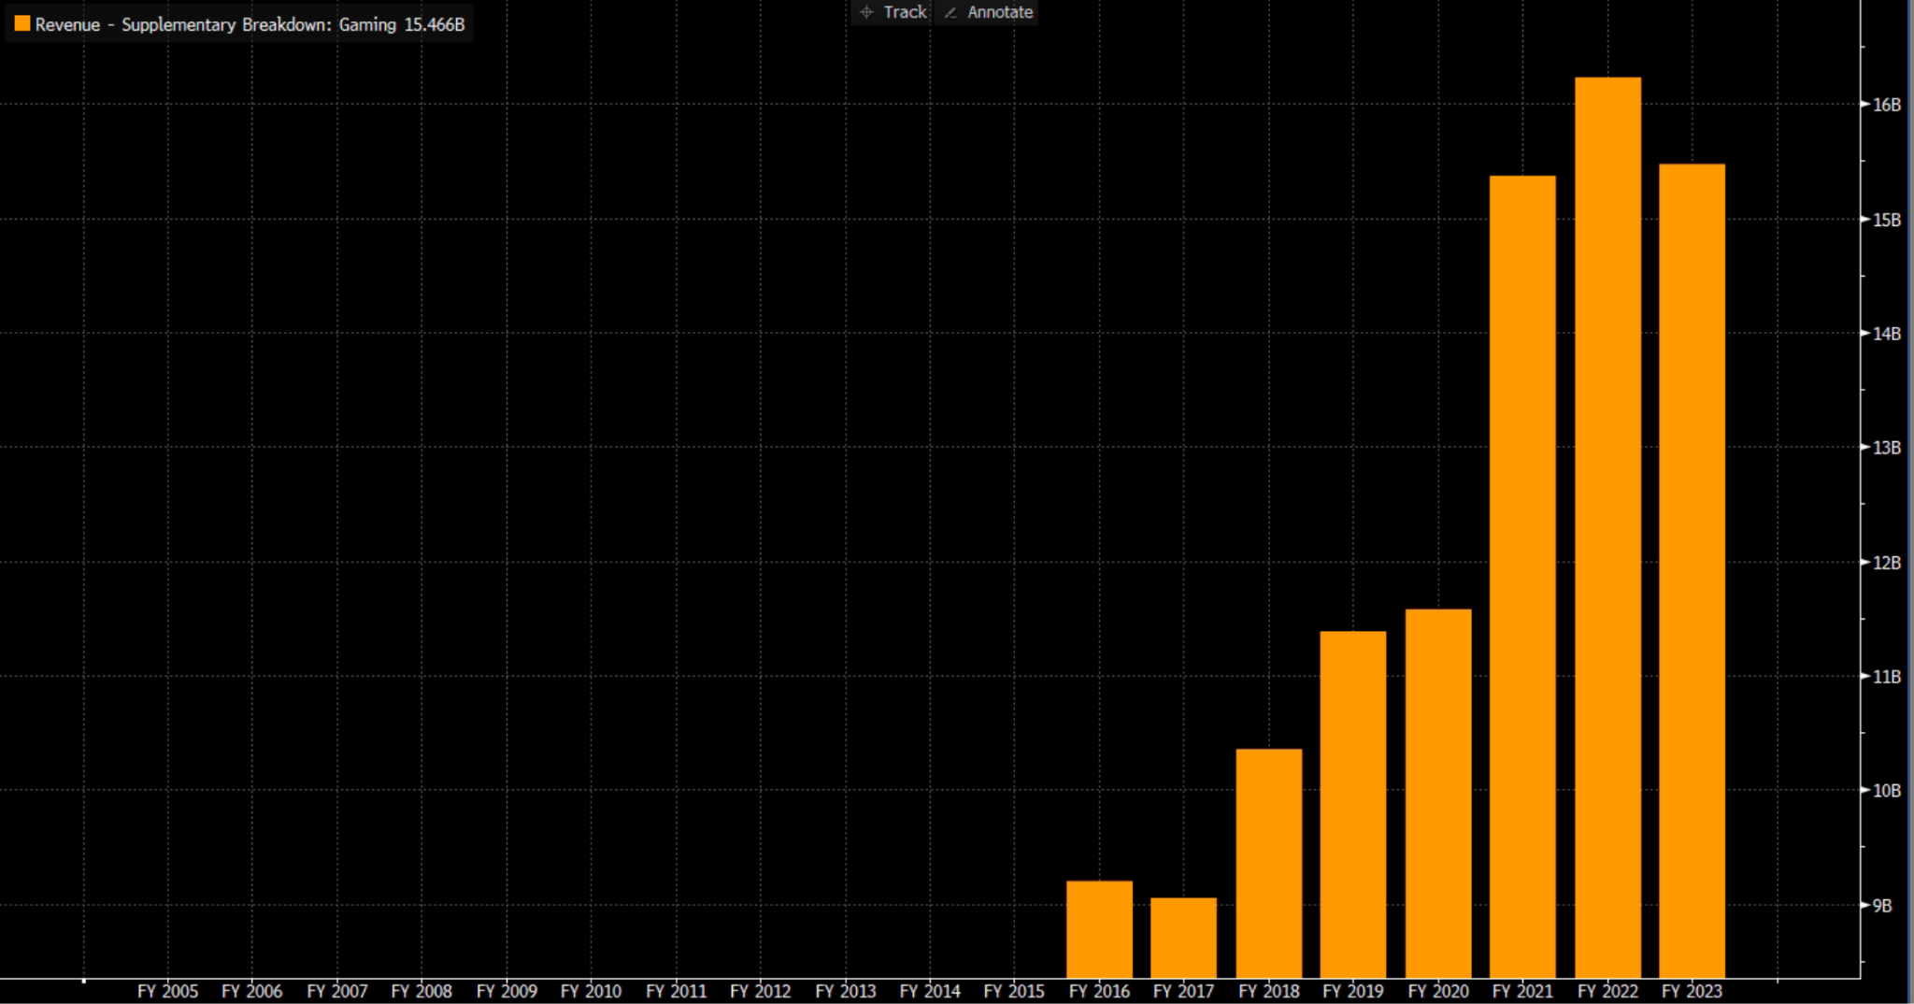This screenshot has width=1914, height=1004.
Task: Select the FY 2016 bar
Action: (x=1099, y=929)
